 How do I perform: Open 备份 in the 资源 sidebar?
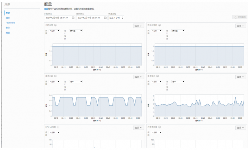[8, 28]
